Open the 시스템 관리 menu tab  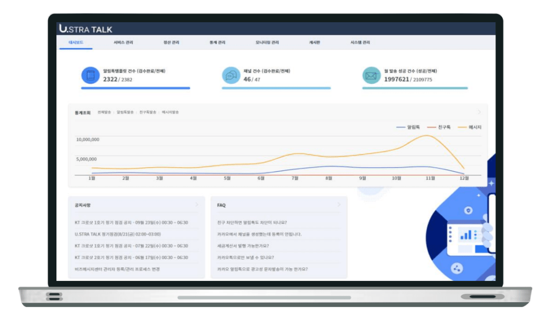click(360, 42)
